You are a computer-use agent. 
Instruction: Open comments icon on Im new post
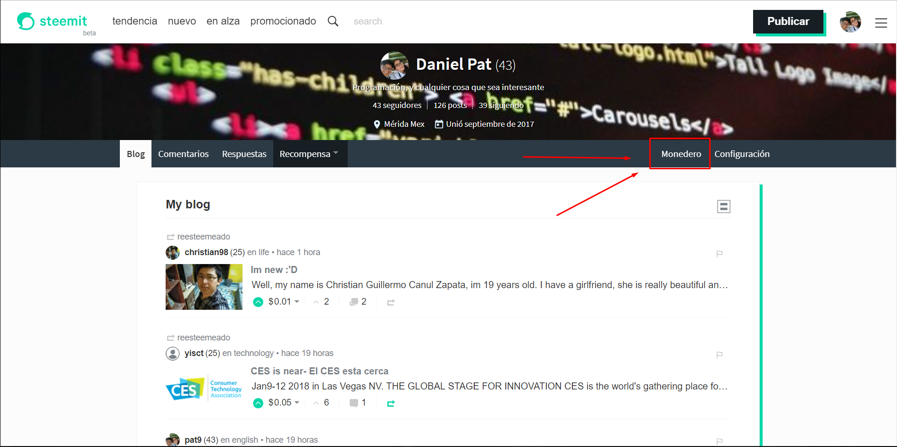[x=353, y=302]
